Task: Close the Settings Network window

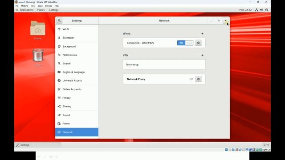Action: tap(226, 21)
